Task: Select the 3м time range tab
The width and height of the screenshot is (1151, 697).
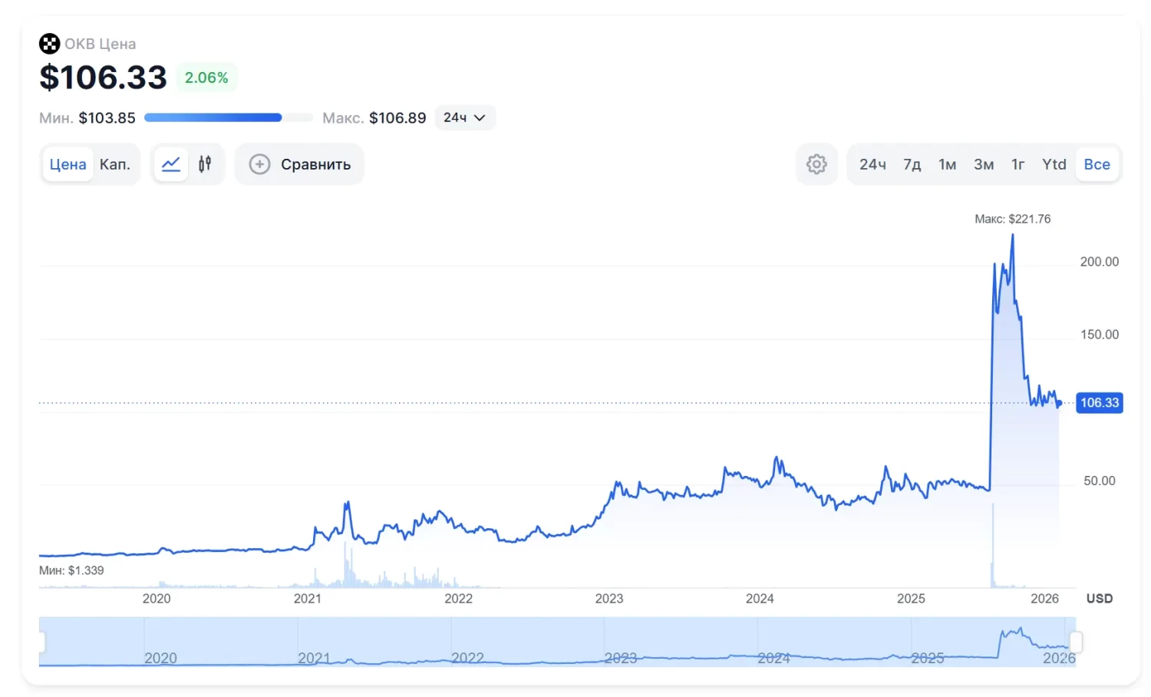Action: point(984,164)
